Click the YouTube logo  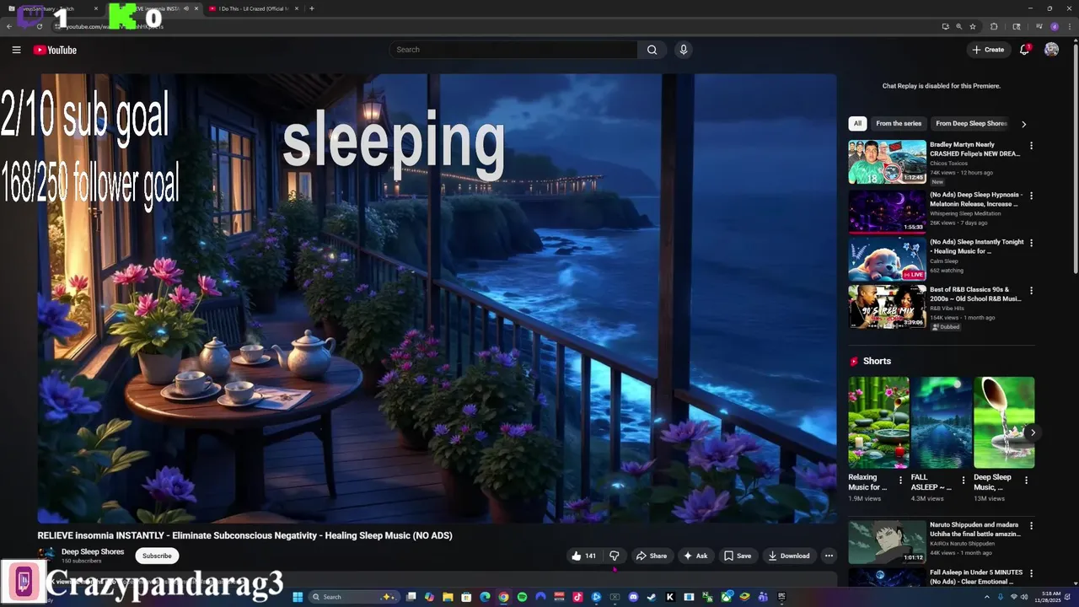pos(55,50)
